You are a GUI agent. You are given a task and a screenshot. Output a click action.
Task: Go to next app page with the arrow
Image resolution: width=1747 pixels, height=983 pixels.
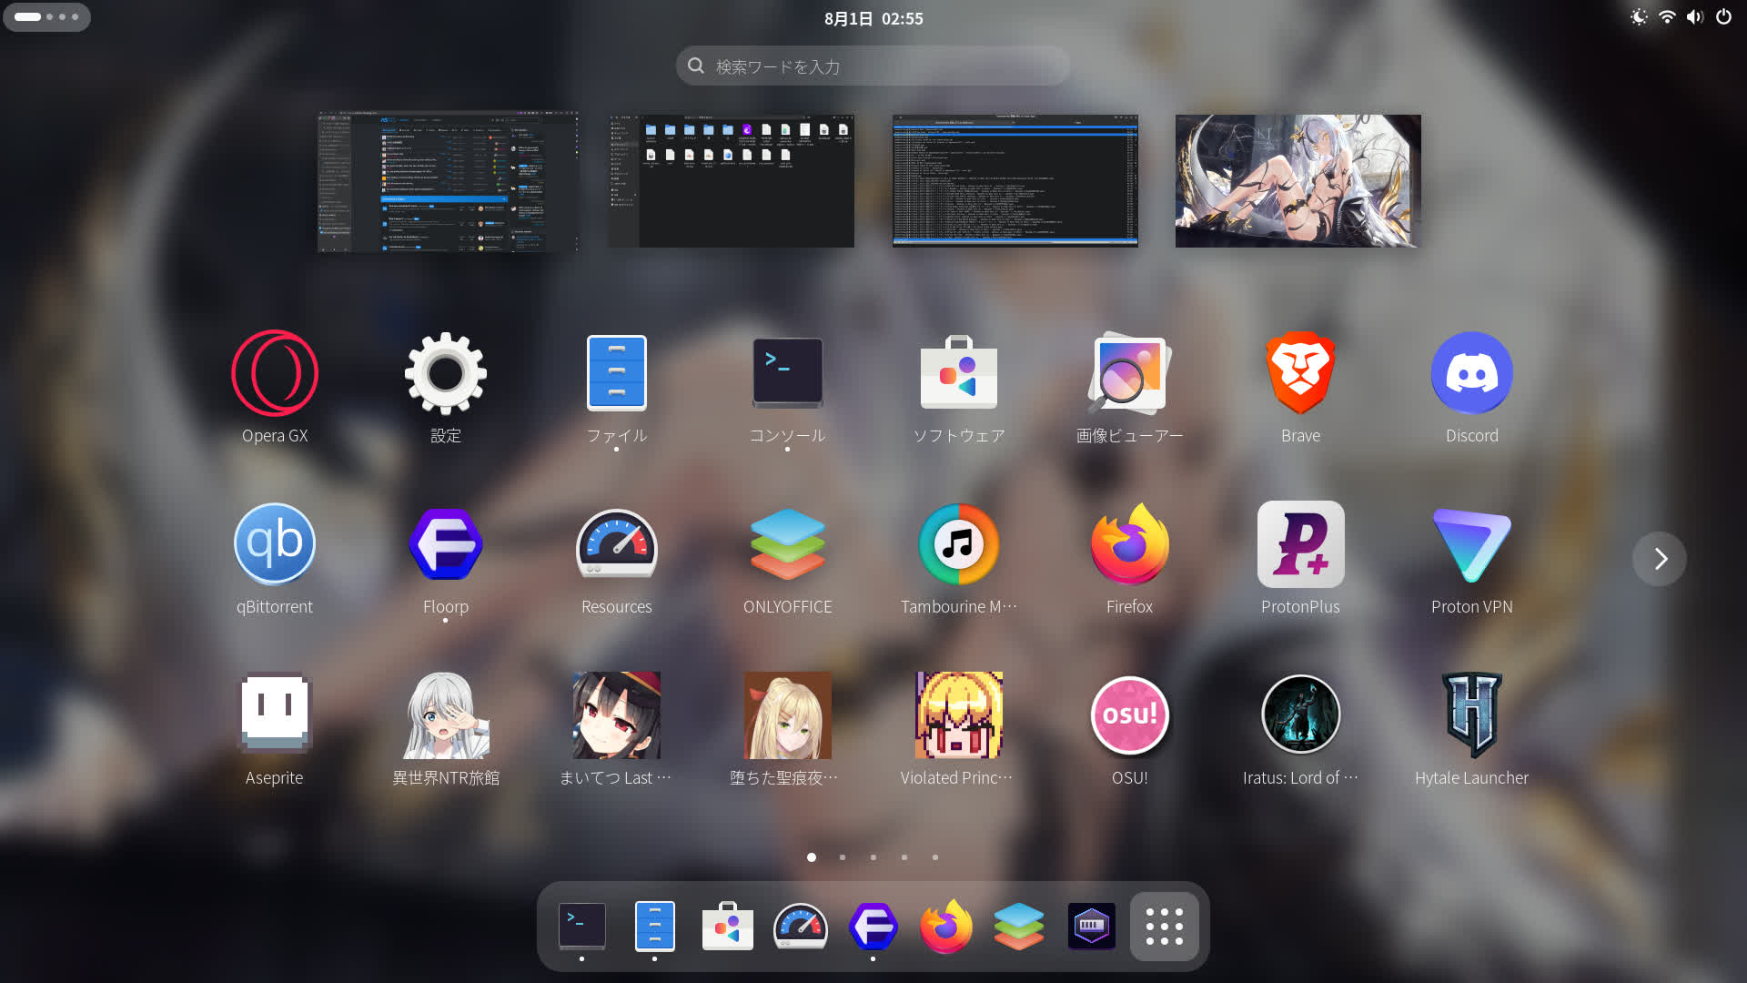pos(1660,559)
